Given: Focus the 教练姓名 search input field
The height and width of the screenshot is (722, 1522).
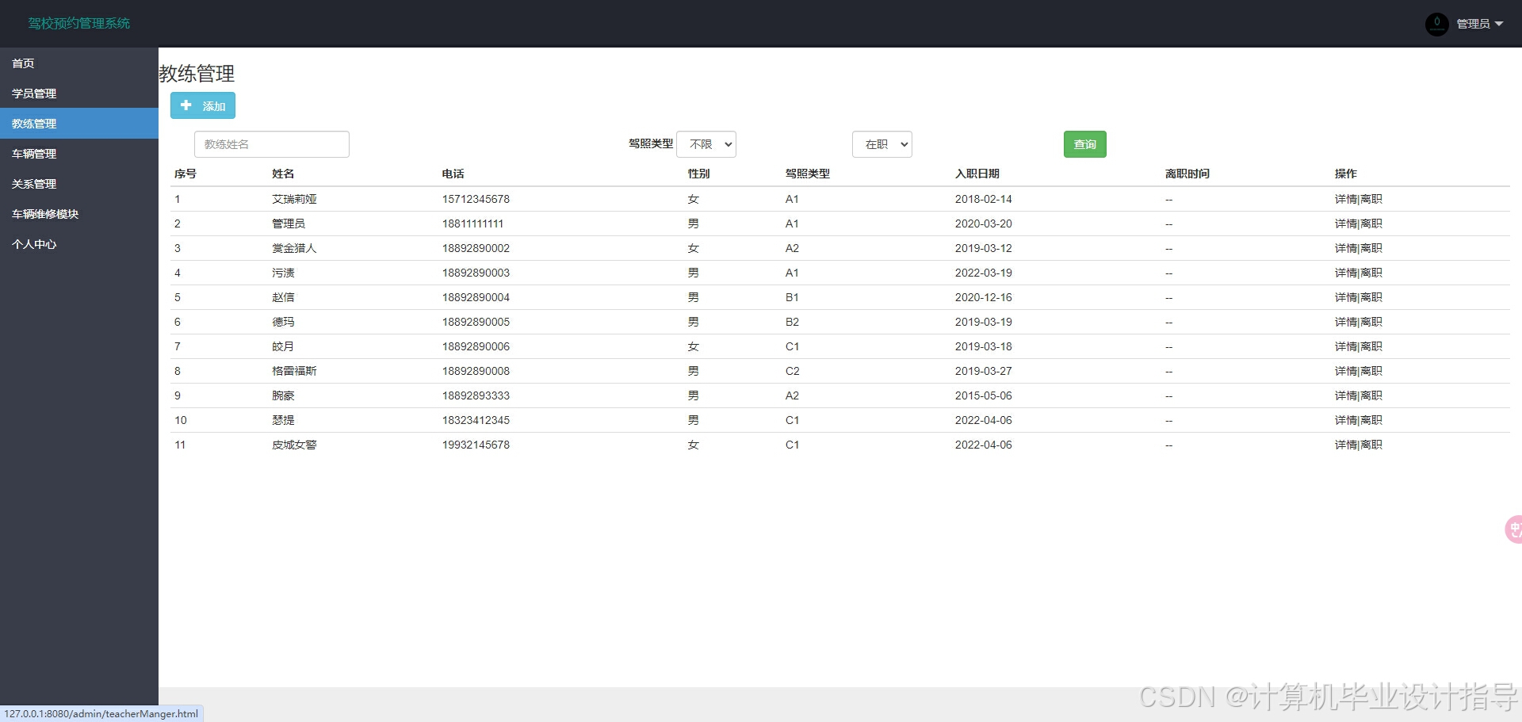Looking at the screenshot, I should click(272, 144).
